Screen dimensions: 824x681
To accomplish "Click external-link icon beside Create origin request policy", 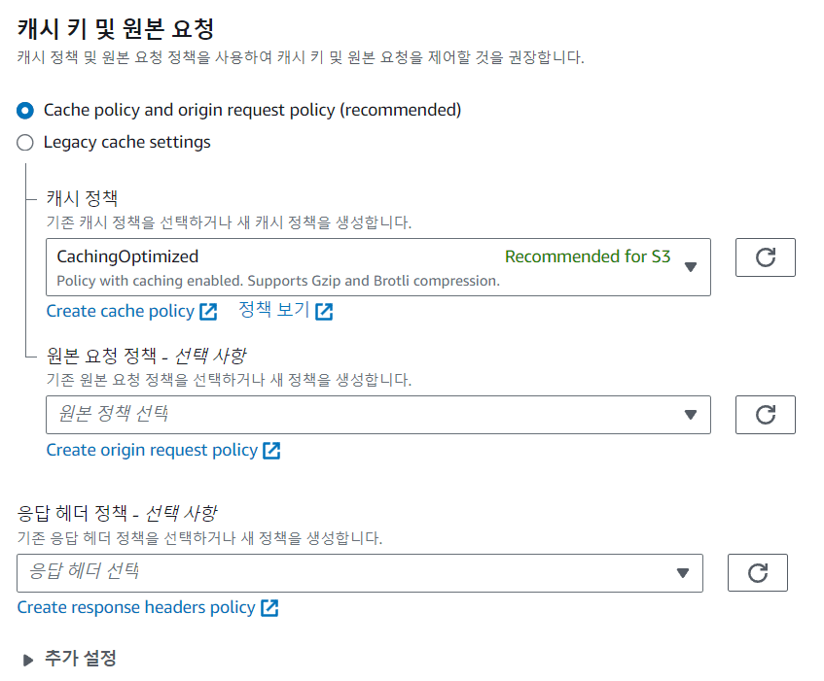I will tap(271, 451).
